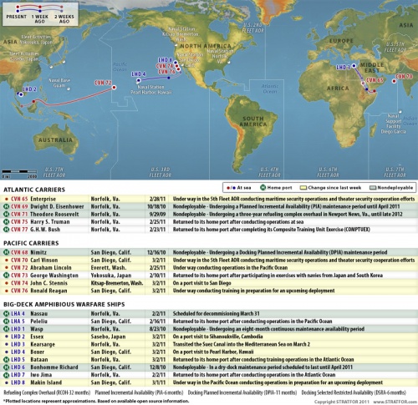Image resolution: width=418 pixels, height=405 pixels.
Task: Click the LHD 3 marker near Suez
Action: [x=354, y=66]
